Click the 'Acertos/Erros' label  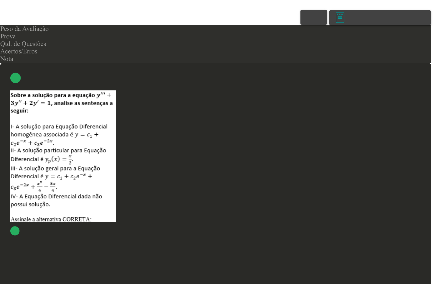(19, 51)
